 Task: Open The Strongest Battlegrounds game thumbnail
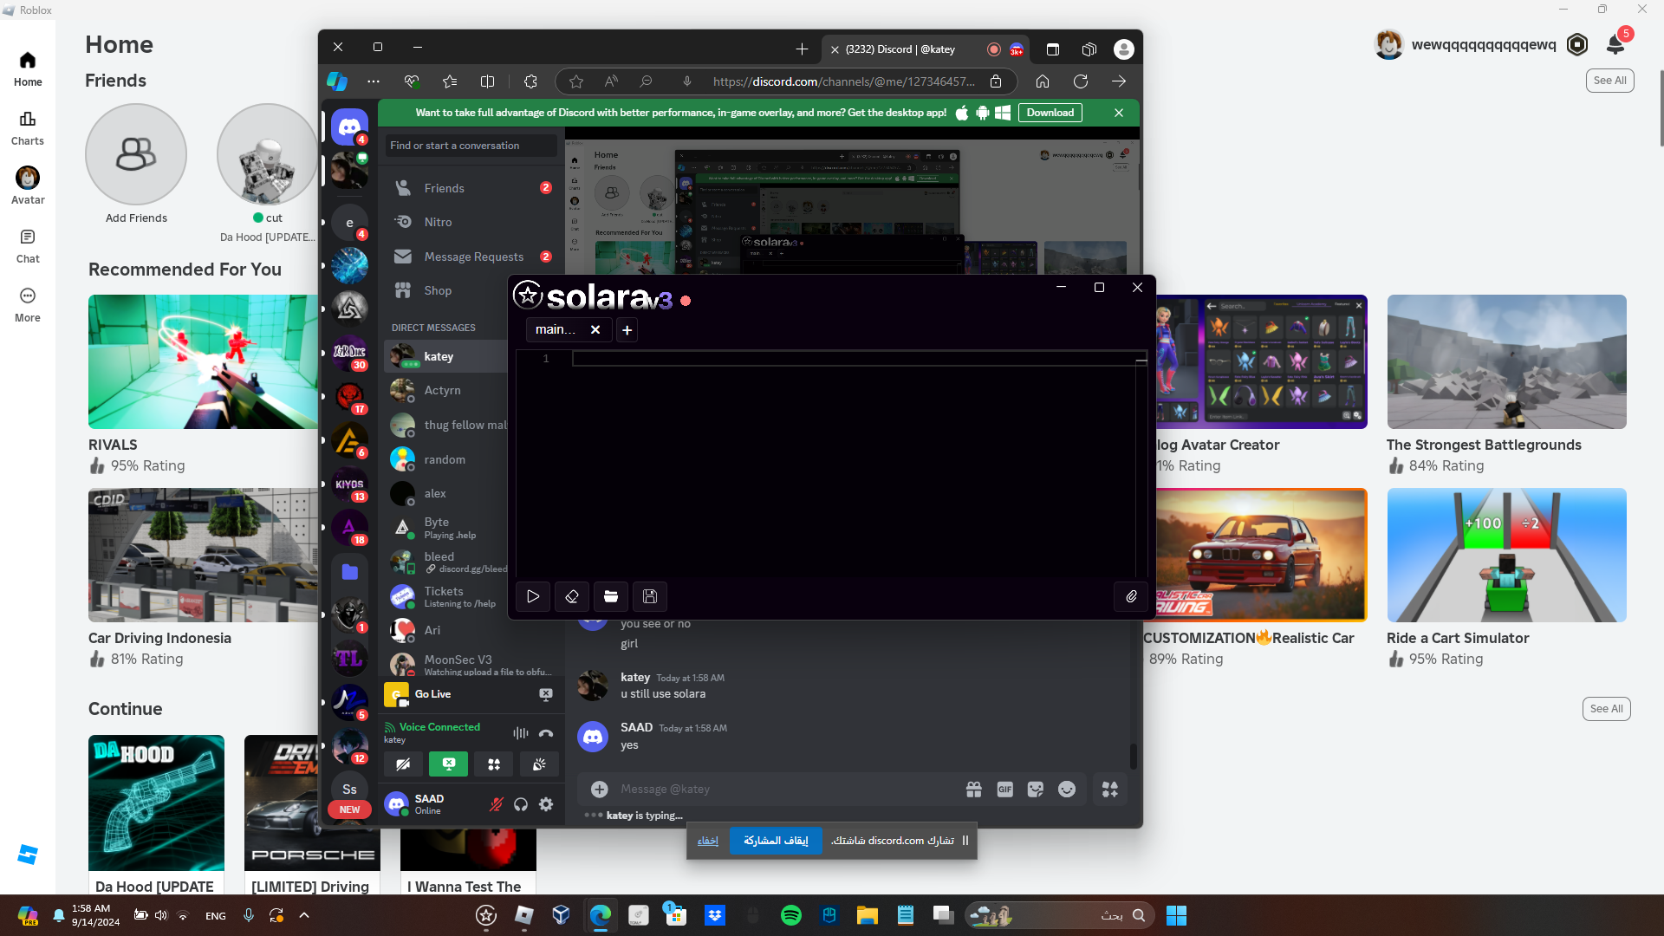point(1506,361)
